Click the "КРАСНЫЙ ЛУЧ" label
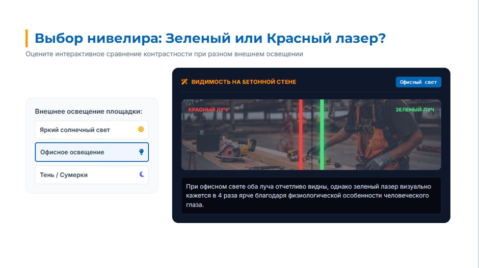479x268 pixels. coord(208,110)
